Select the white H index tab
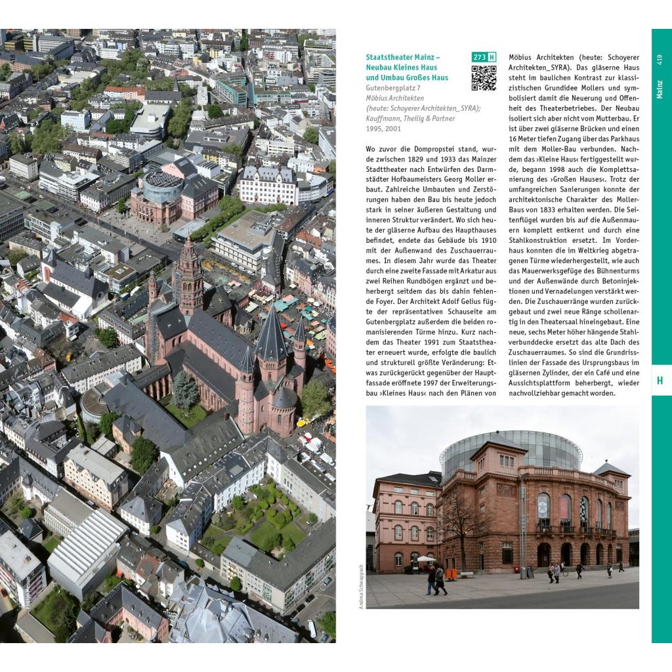 [x=660, y=380]
